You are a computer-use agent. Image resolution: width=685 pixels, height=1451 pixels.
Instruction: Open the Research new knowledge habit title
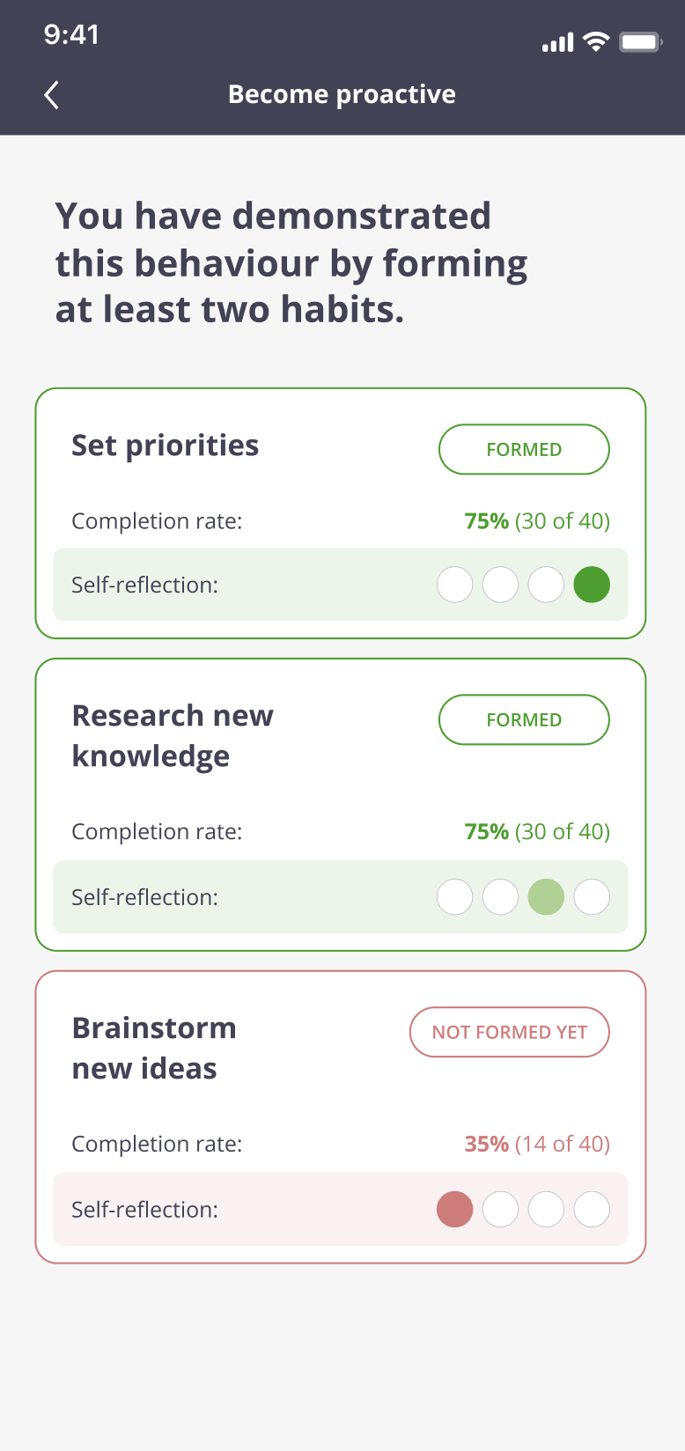point(173,736)
